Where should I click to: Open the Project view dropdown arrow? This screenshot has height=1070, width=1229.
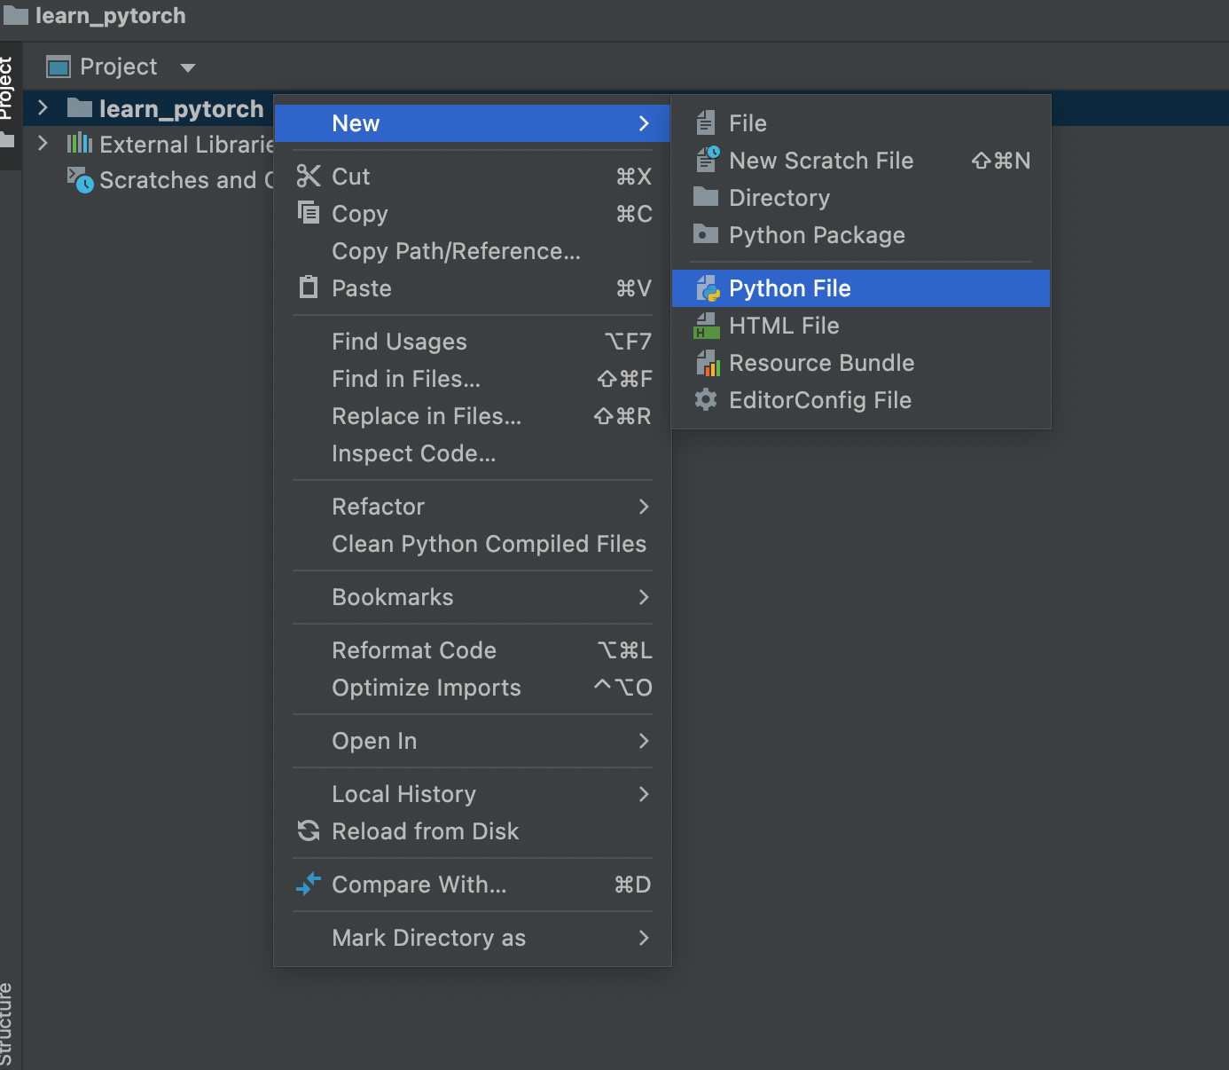click(x=187, y=67)
